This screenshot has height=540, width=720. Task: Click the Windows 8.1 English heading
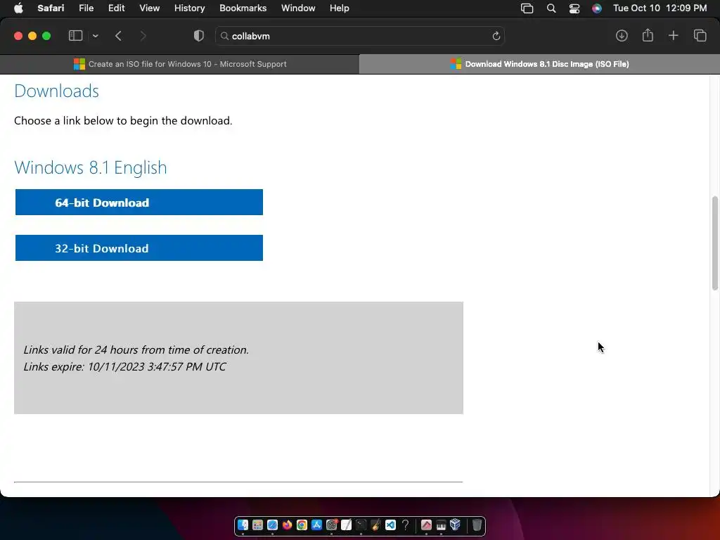click(x=91, y=167)
